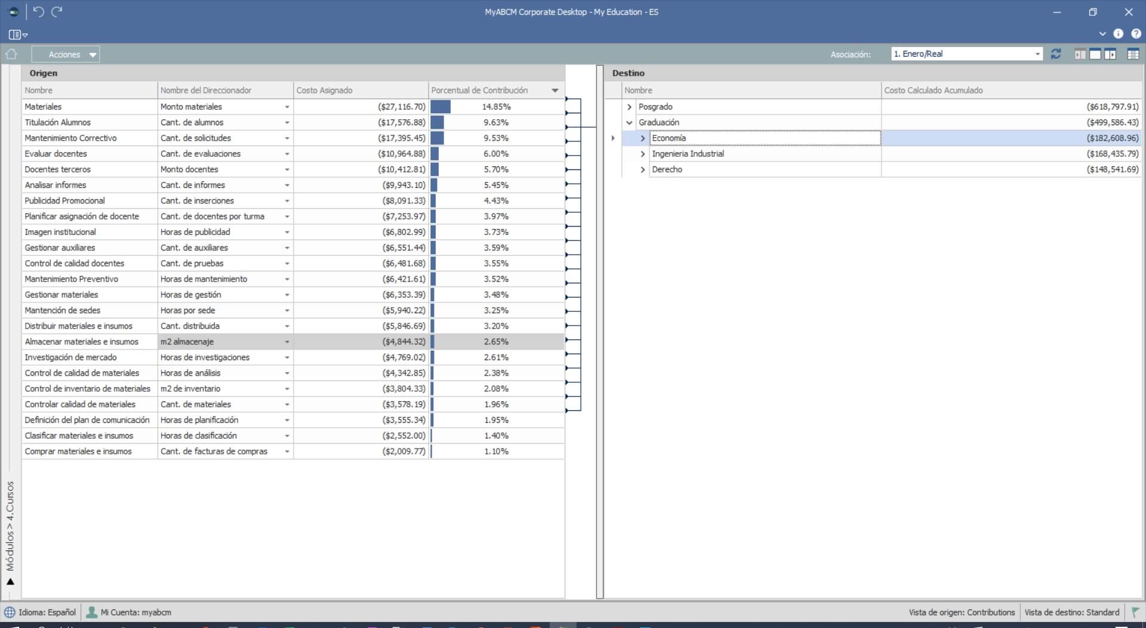Go to the home screen icon
The height and width of the screenshot is (628, 1146).
click(x=11, y=54)
